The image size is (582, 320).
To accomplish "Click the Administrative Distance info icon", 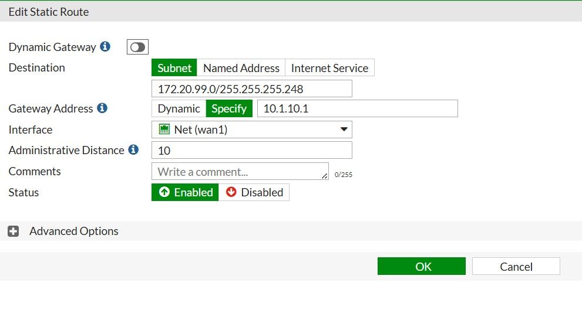I will pyautogui.click(x=133, y=150).
